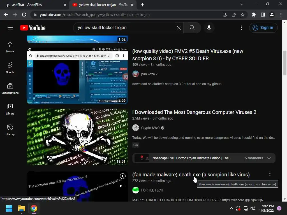Go to Home in sidebar
Image resolution: width=287 pixels, height=215 pixels.
coord(10,47)
